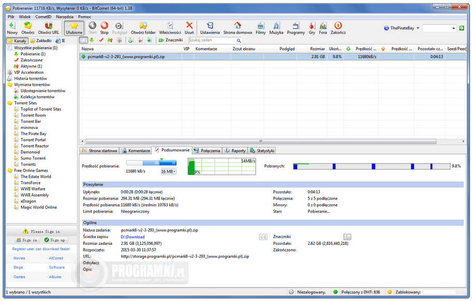Switch to the Zakładki sidebar tab
Screen dimensions: 472x301
point(41,41)
